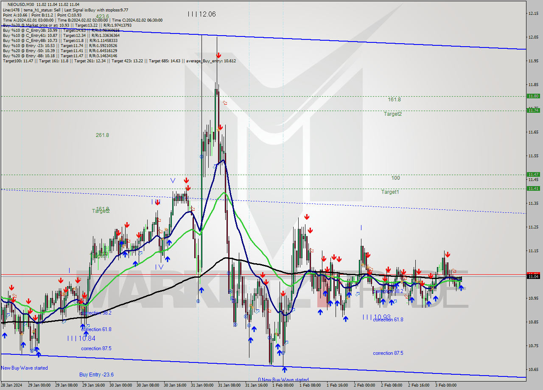Click the Buy %10 Entry -23 line
This screenshot has width=543, height=390.
60,45
